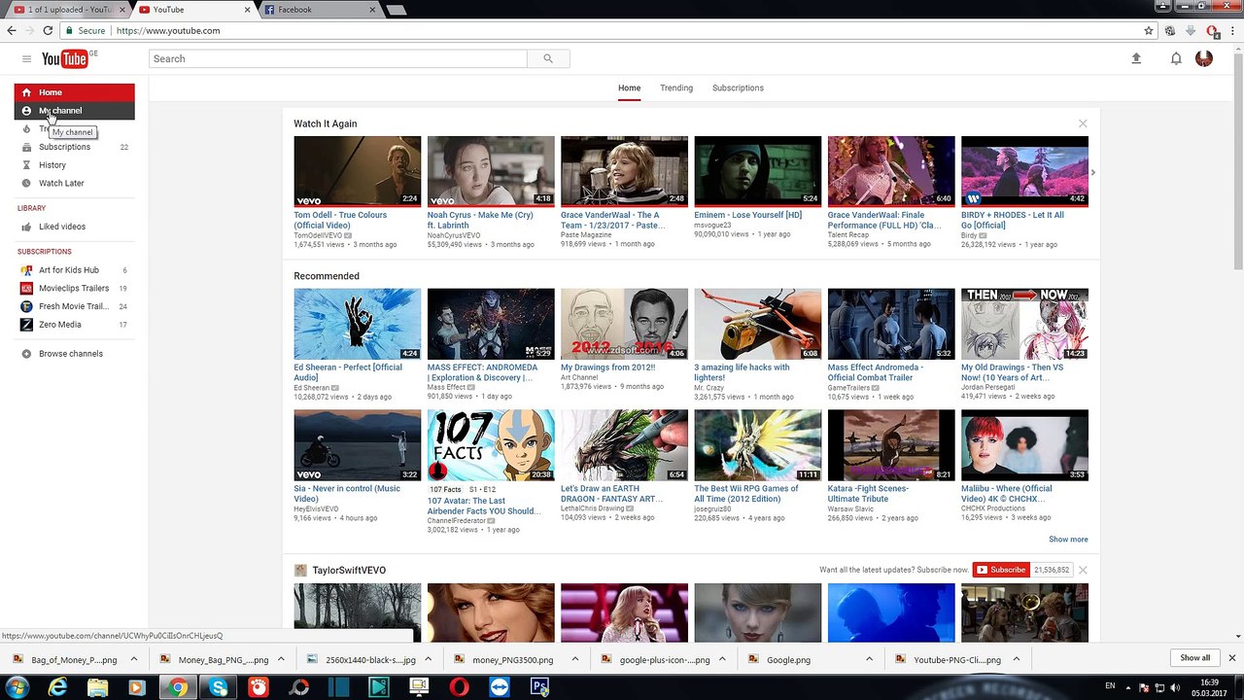Viewport: 1244px width, 700px height.
Task: Open Opera in the taskbar
Action: pyautogui.click(x=459, y=687)
